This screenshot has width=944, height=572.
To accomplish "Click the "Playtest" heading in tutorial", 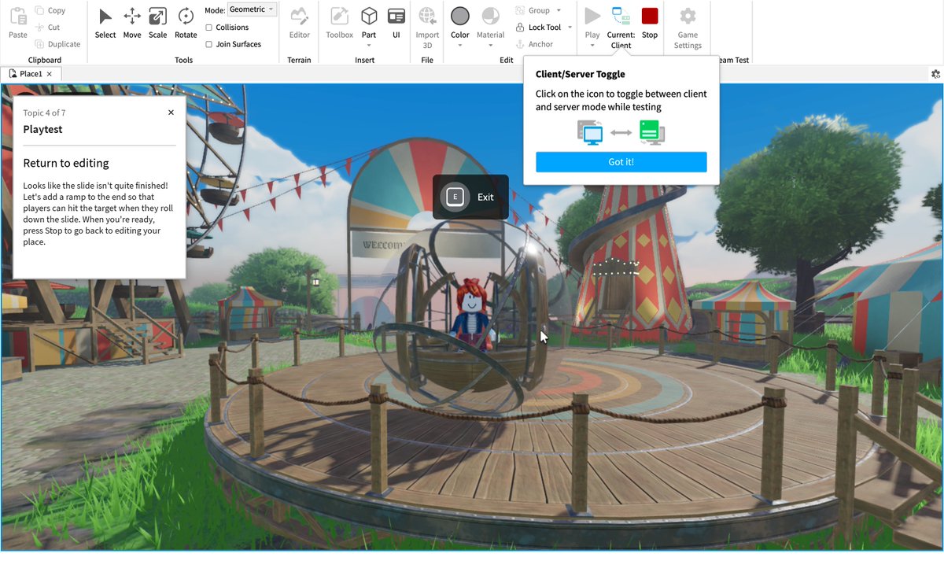I will (43, 130).
